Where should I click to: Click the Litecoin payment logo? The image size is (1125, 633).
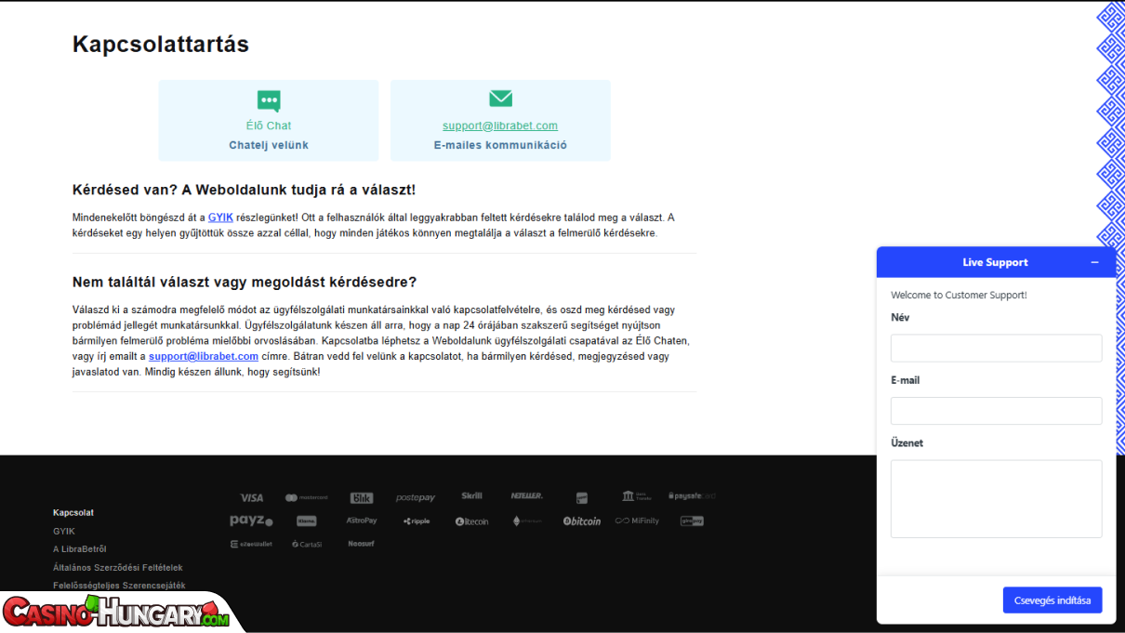coord(471,521)
